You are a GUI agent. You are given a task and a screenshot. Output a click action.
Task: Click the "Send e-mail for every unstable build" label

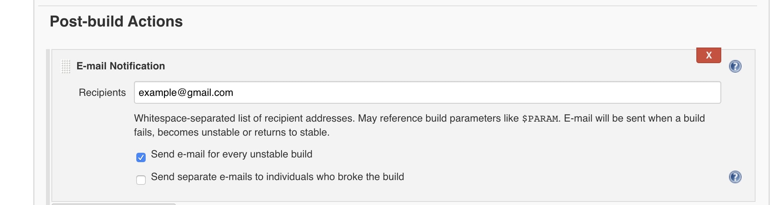point(232,154)
